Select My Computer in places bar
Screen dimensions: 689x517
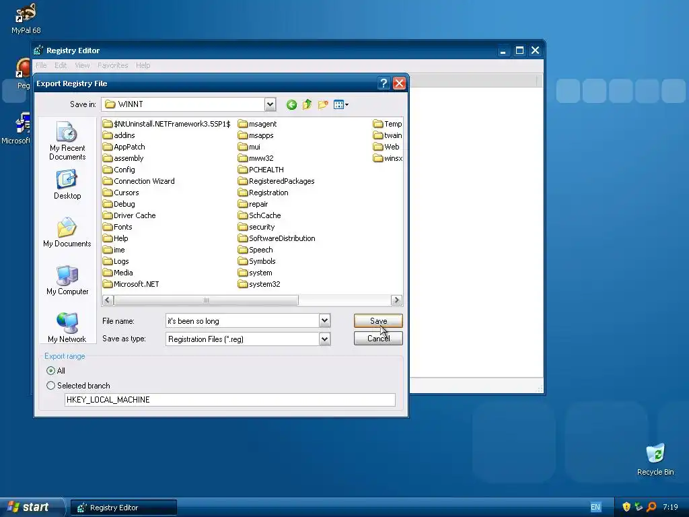67,280
